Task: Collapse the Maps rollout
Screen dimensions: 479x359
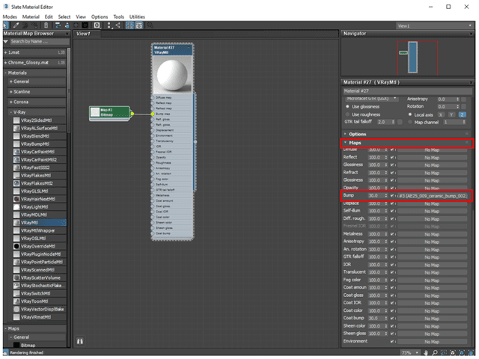Action: click(x=407, y=143)
